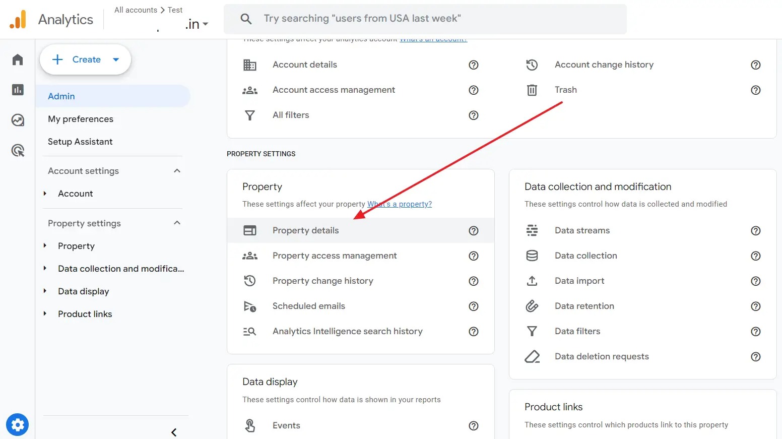Open the What's a property? link

click(399, 204)
